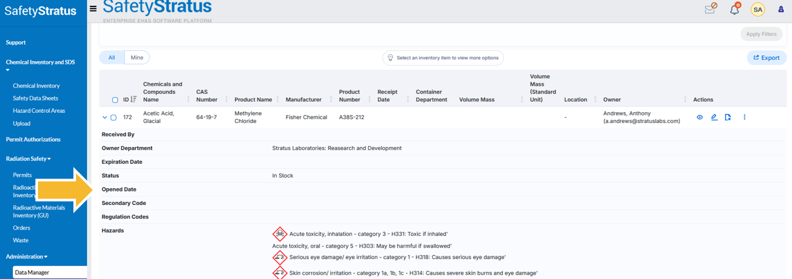Click the product number 'A38S-212'

[352, 117]
